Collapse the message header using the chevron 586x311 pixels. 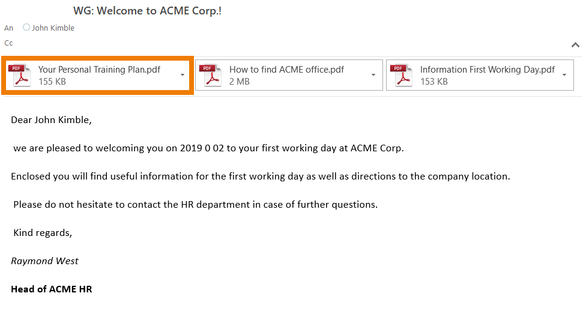[575, 45]
